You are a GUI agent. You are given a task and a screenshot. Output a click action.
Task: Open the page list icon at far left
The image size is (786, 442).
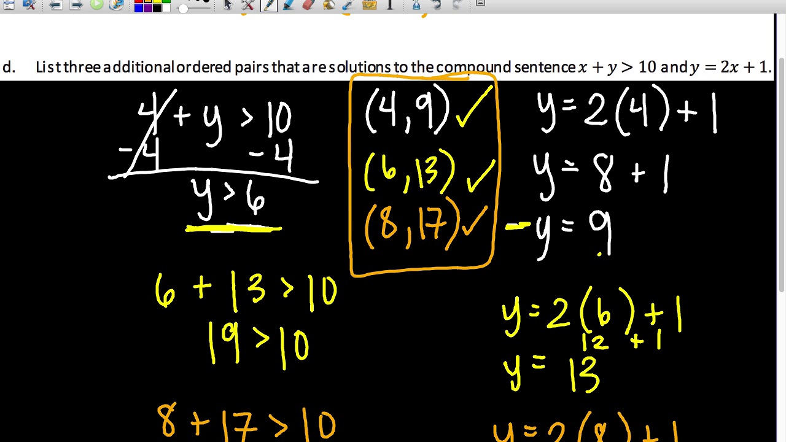[x=8, y=5]
